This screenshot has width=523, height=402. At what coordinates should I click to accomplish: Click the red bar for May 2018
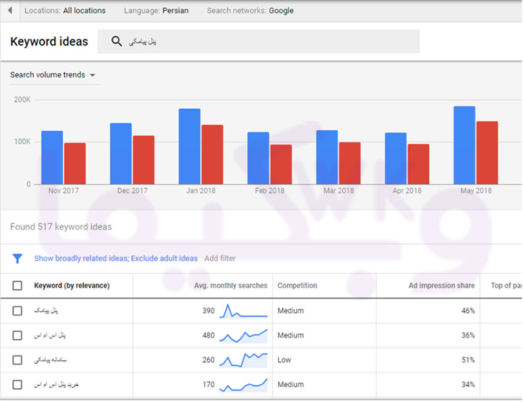pyautogui.click(x=487, y=152)
